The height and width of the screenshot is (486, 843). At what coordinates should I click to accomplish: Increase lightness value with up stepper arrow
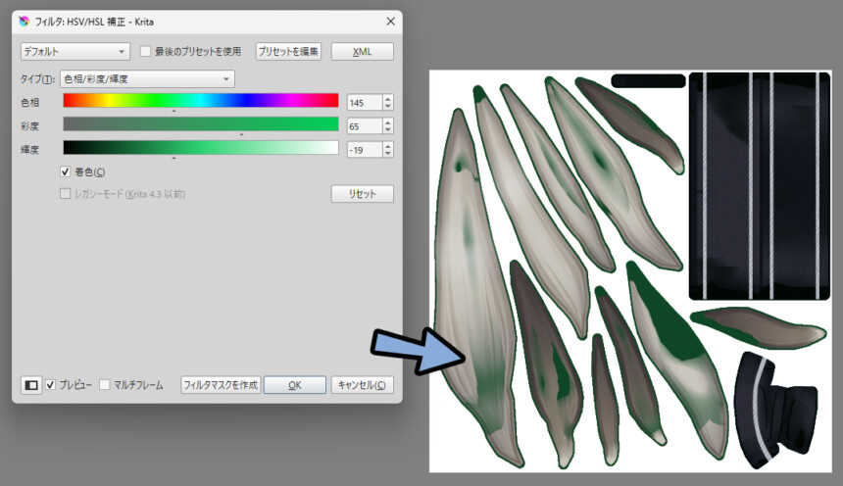tap(388, 146)
